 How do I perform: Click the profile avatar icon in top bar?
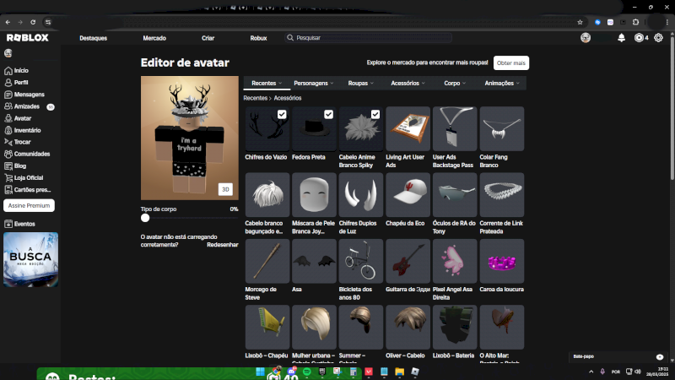tap(586, 38)
